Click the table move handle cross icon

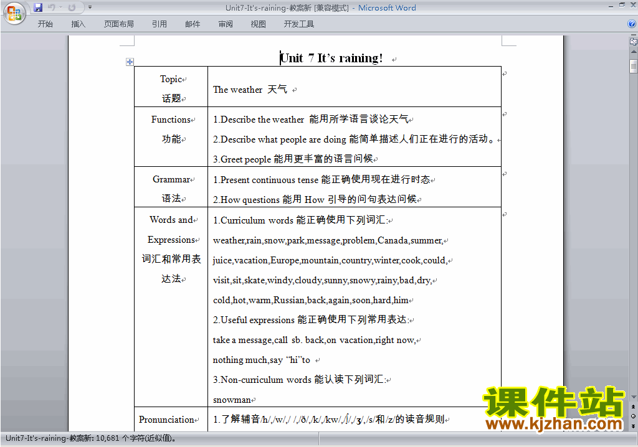click(130, 62)
